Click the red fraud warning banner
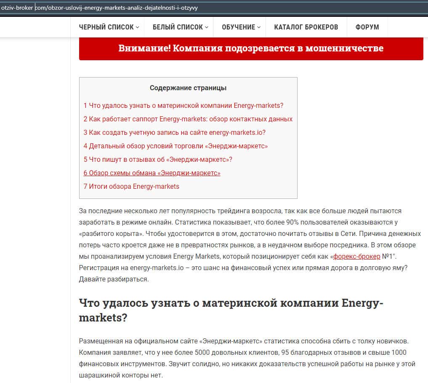This screenshot has height=383, width=428. click(x=251, y=48)
